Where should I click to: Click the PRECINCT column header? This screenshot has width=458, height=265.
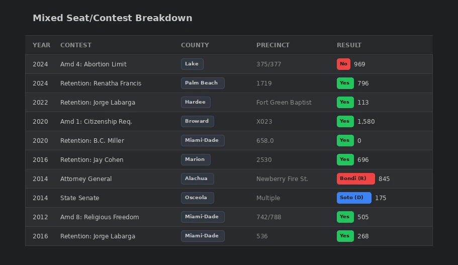coord(272,45)
